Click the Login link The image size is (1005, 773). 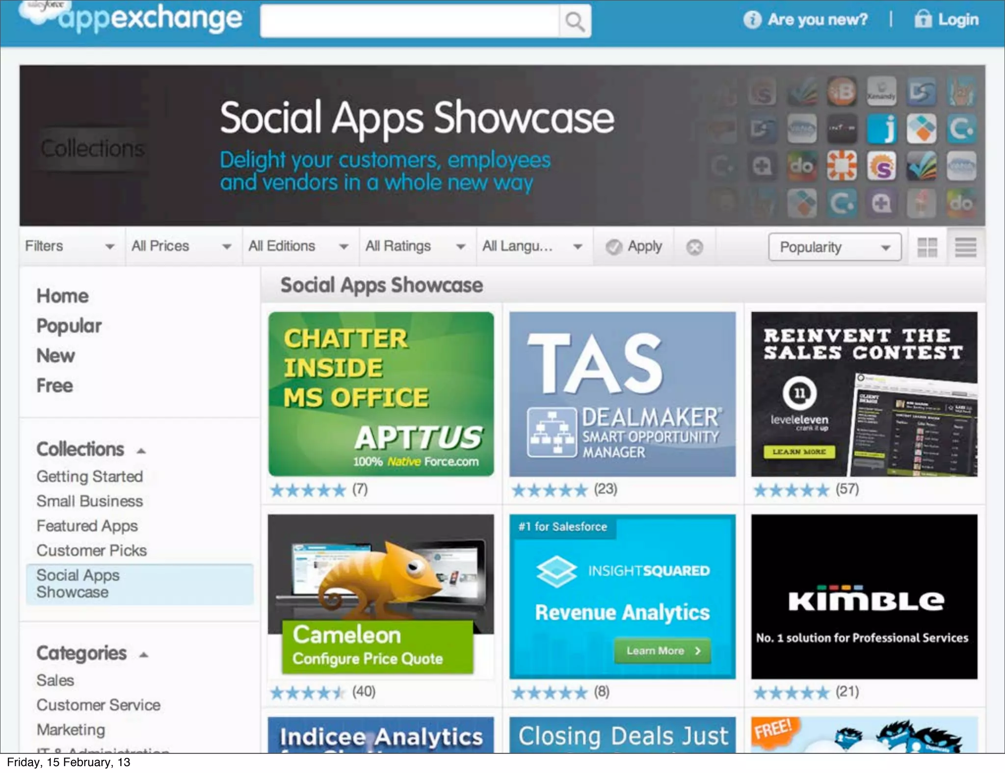click(x=958, y=20)
